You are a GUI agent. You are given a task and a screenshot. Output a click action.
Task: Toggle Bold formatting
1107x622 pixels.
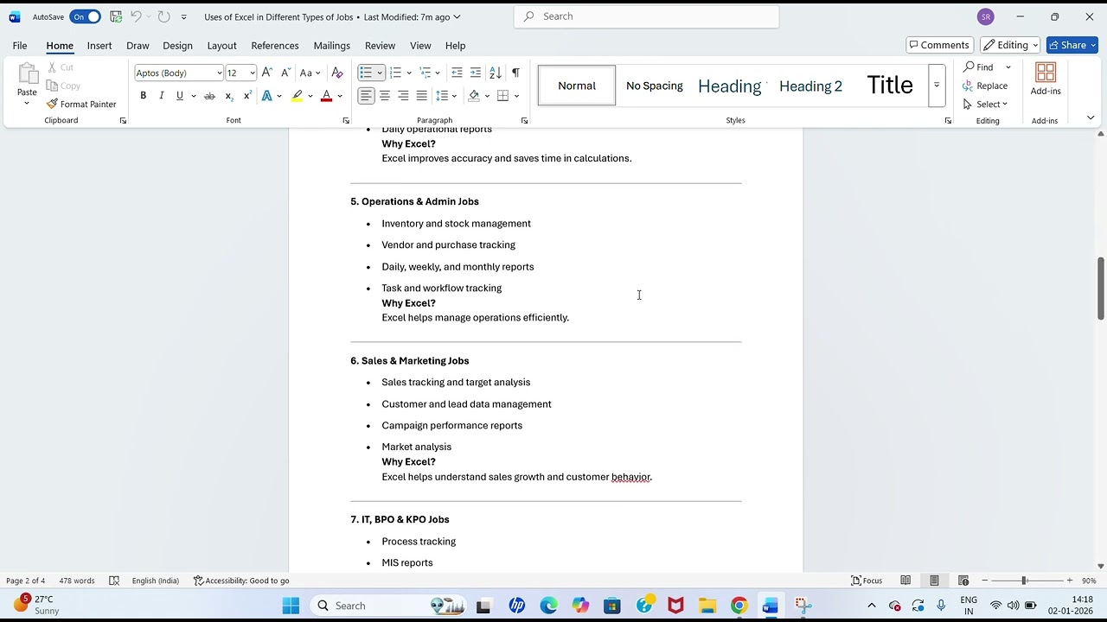click(x=144, y=96)
